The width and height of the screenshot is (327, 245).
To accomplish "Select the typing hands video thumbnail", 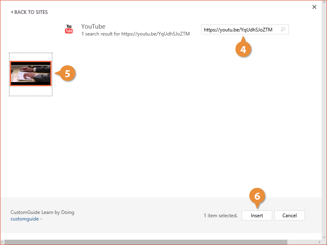I will (x=31, y=73).
